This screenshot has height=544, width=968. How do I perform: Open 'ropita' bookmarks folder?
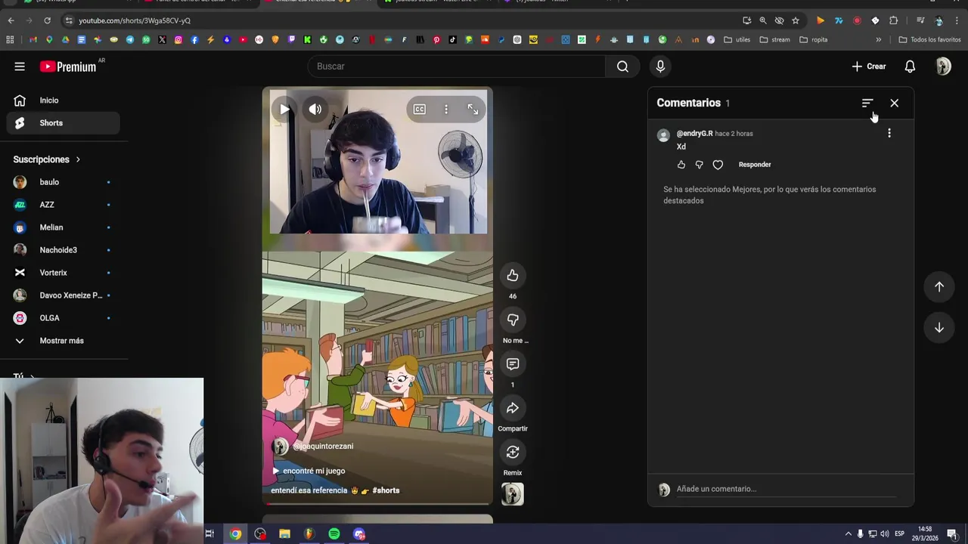(814, 39)
